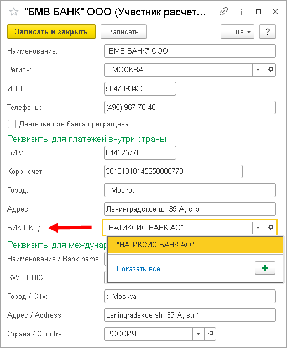Click the 'Страна / Country' field РОССИЯ
This screenshot has width=287, height=348.
148,334
